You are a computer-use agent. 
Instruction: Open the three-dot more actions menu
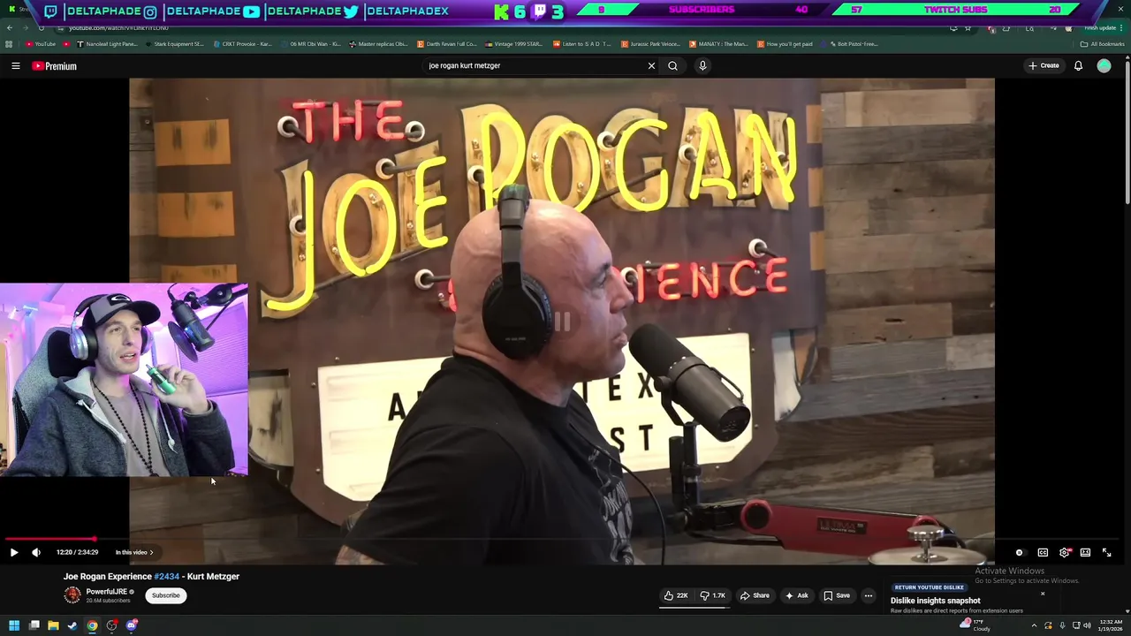868,595
